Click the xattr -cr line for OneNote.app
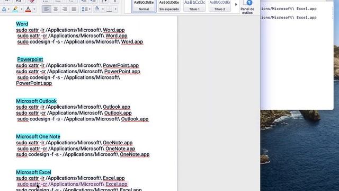Viewport: 339px width, 191px height. (x=76, y=149)
